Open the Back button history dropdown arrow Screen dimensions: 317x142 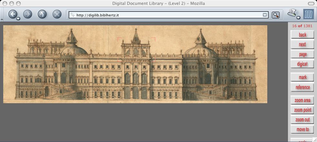(x=18, y=19)
